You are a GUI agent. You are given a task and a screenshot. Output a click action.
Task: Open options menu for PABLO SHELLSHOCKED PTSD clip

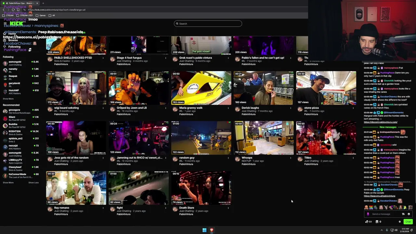point(103,58)
